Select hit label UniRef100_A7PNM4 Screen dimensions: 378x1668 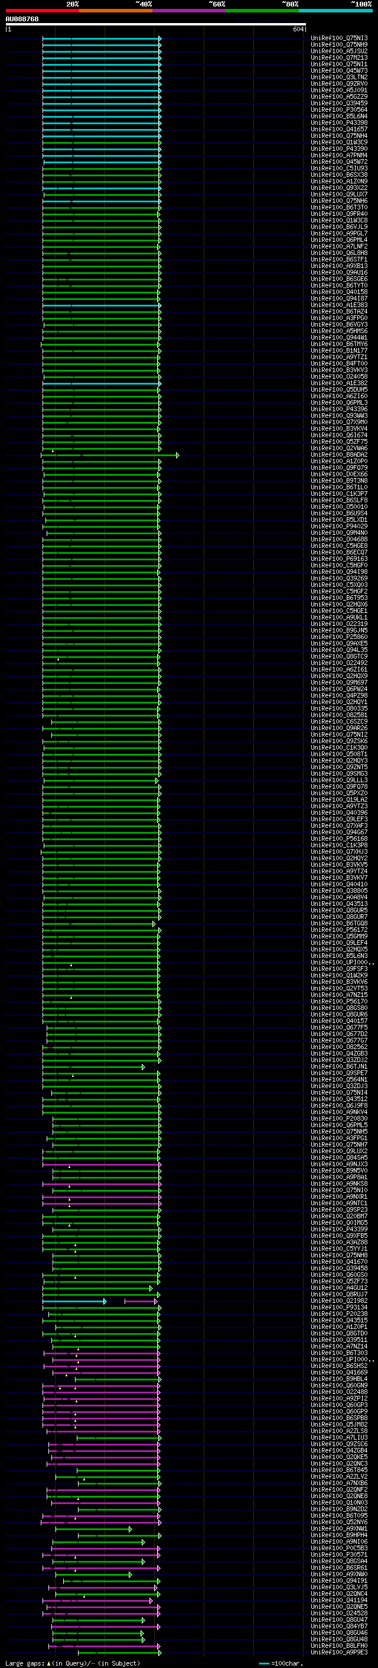(x=339, y=156)
